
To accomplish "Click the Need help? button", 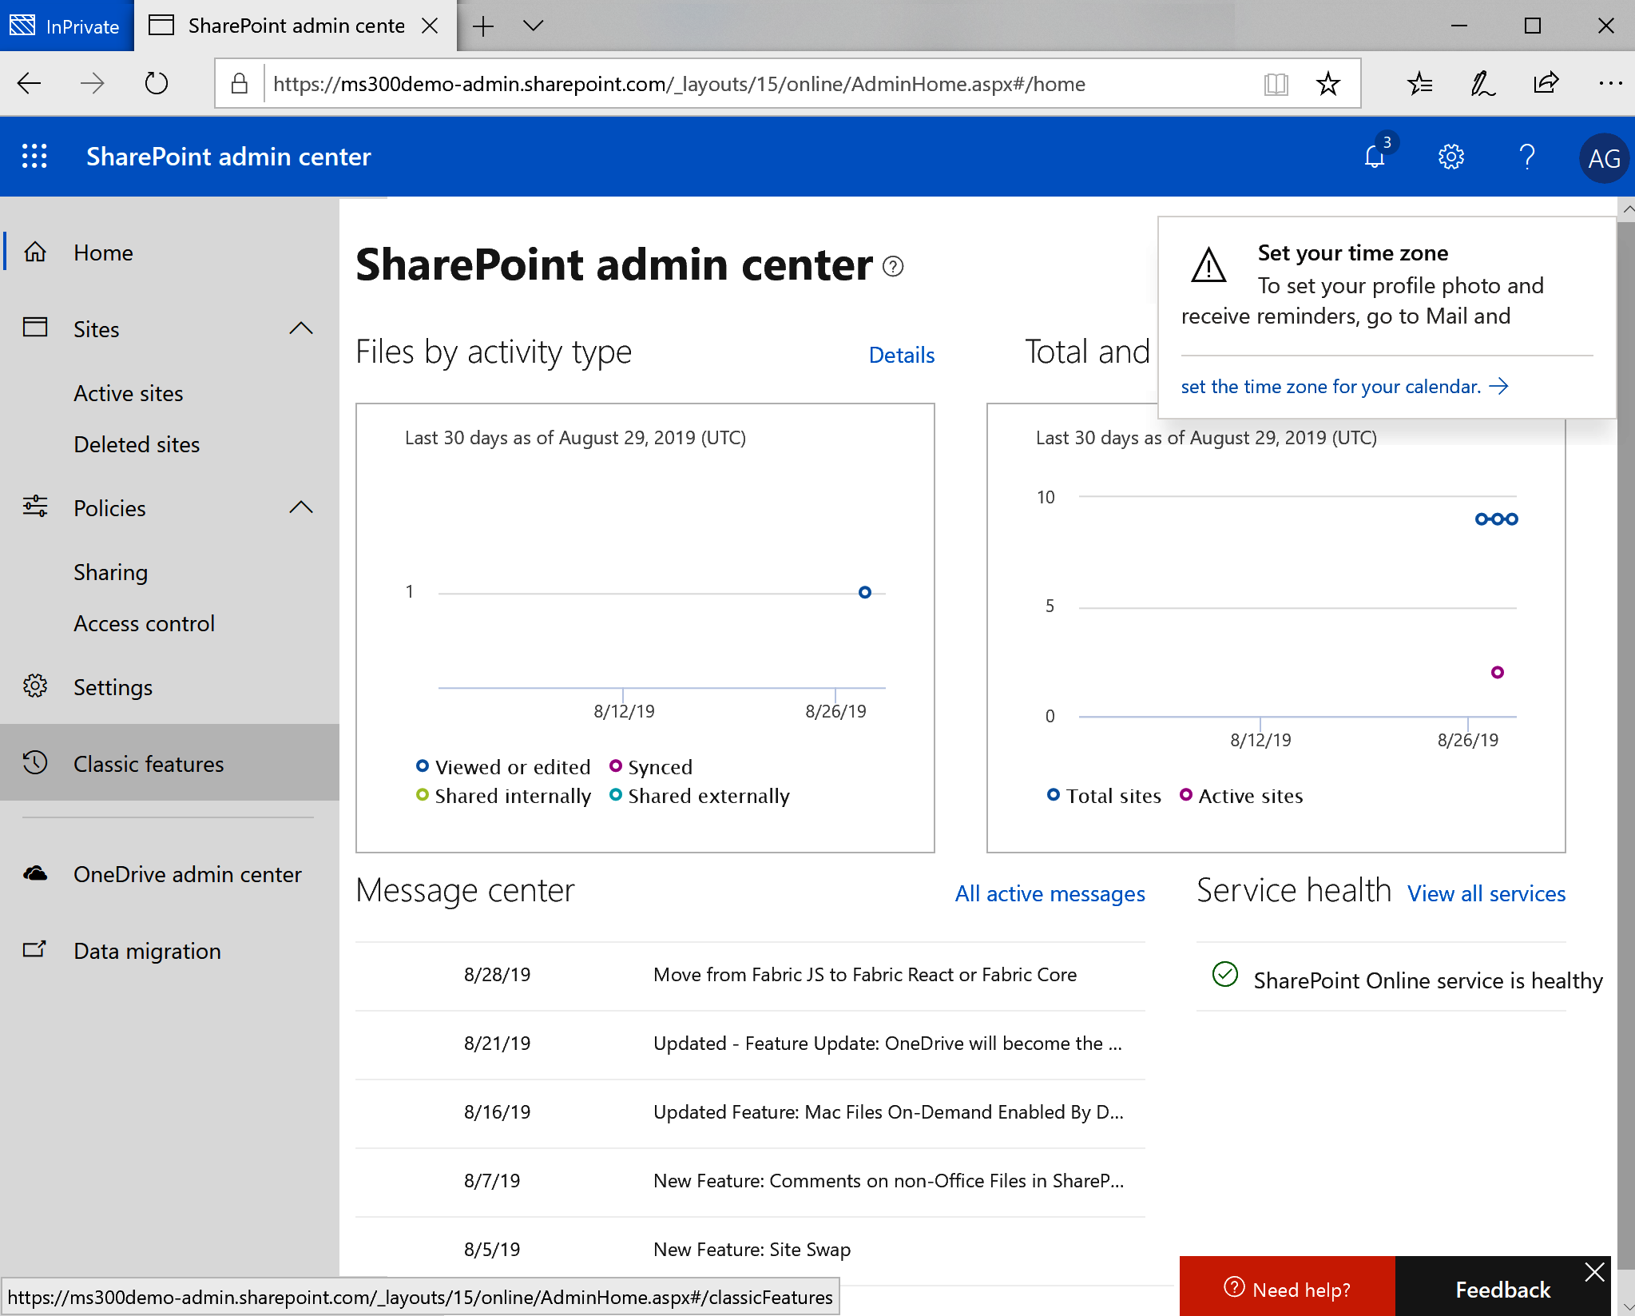I will pyautogui.click(x=1287, y=1289).
